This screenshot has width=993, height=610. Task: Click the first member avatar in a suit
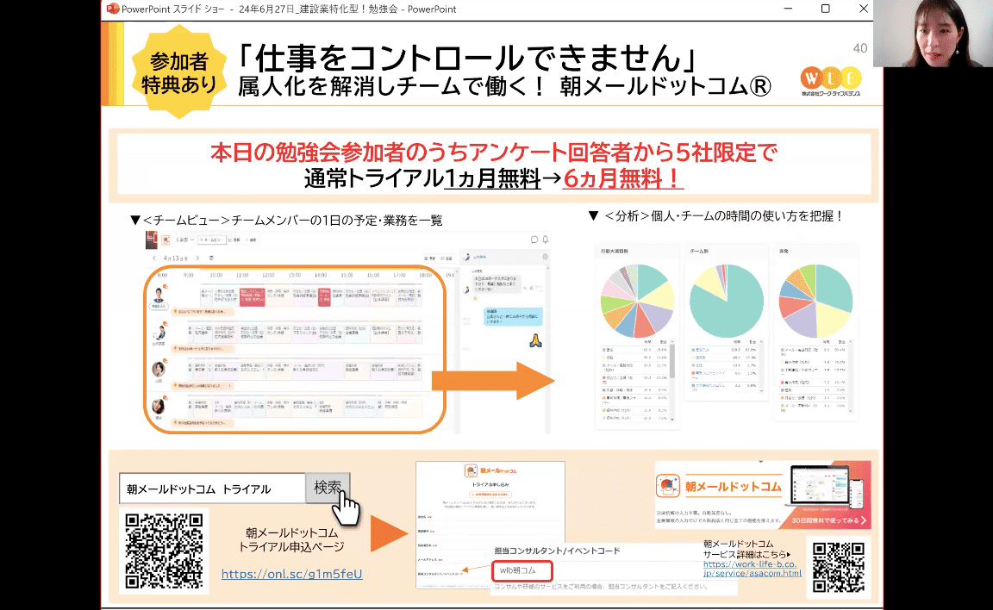[x=159, y=296]
